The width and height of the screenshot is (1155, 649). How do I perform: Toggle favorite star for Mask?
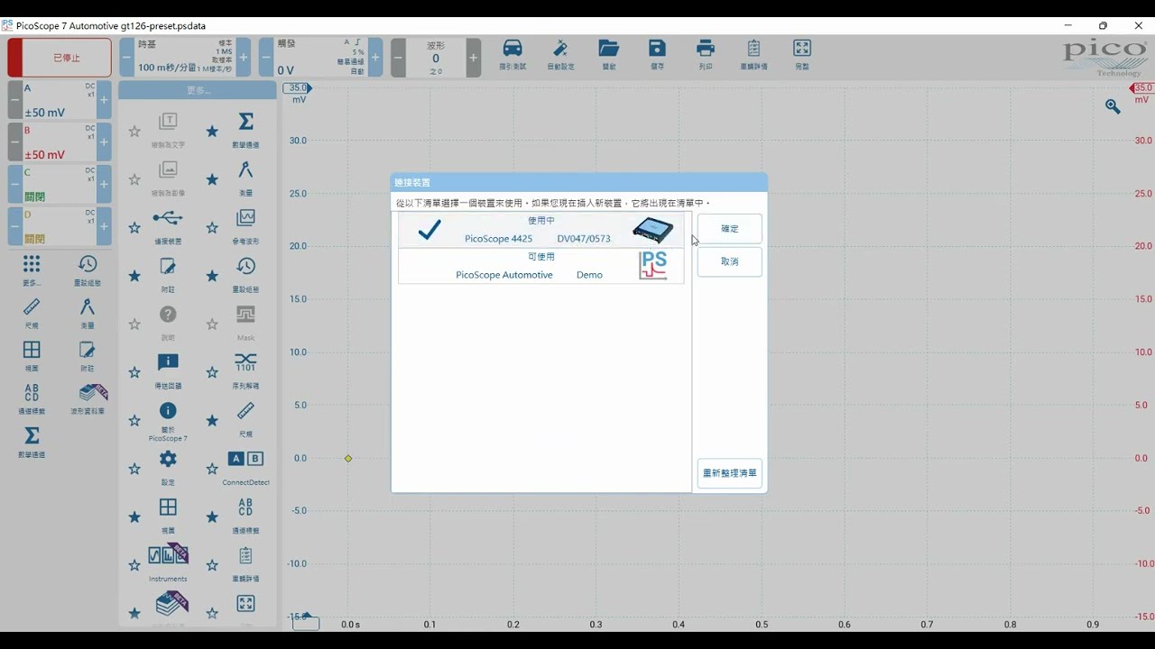pyautogui.click(x=212, y=324)
